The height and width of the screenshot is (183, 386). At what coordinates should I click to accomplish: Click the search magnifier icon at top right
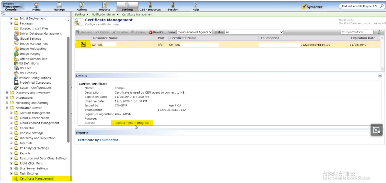[x=382, y=6]
